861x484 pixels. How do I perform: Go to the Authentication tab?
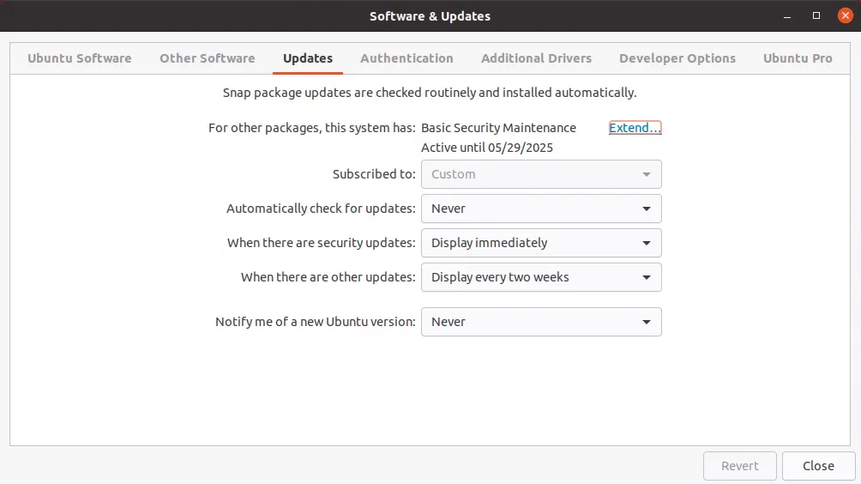click(x=406, y=58)
